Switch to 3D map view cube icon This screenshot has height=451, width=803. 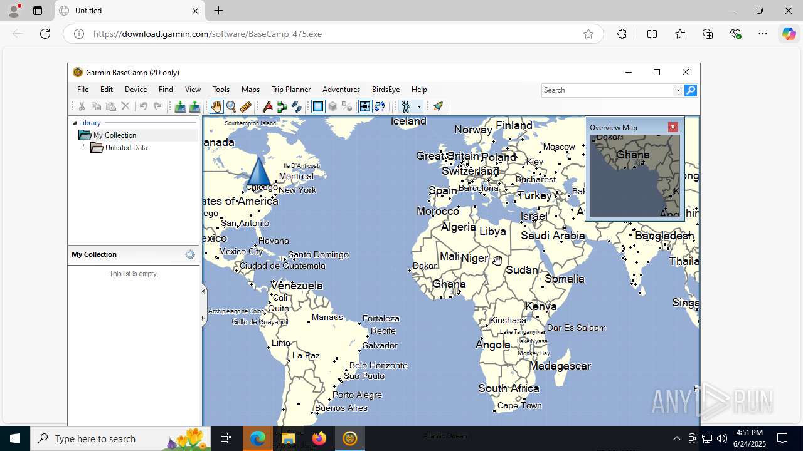click(332, 106)
